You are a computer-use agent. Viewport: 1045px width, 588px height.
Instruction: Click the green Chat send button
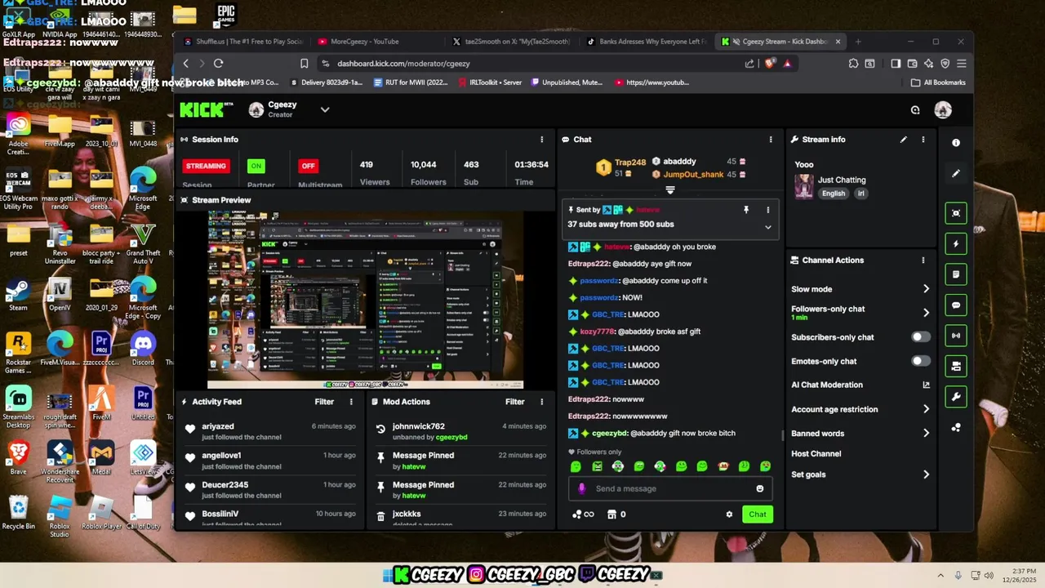click(758, 514)
